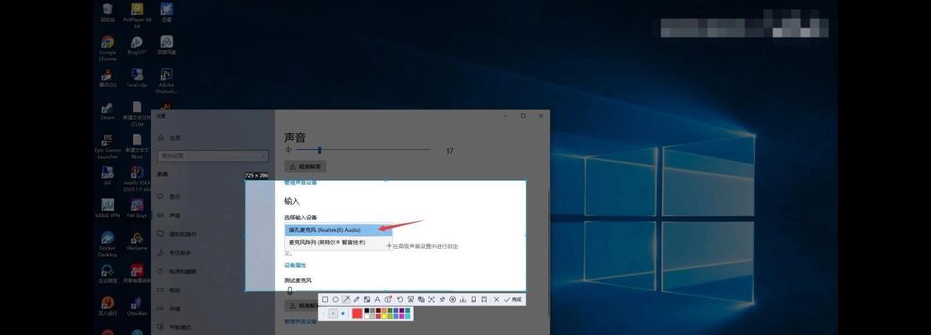Open 电源和睡眠 in Settings sidebar
The height and width of the screenshot is (335, 931).
177,271
